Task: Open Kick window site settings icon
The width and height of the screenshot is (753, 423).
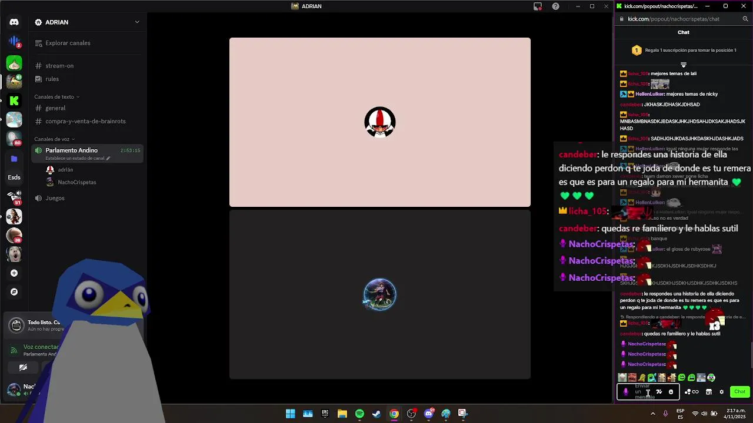Action: tap(621, 19)
